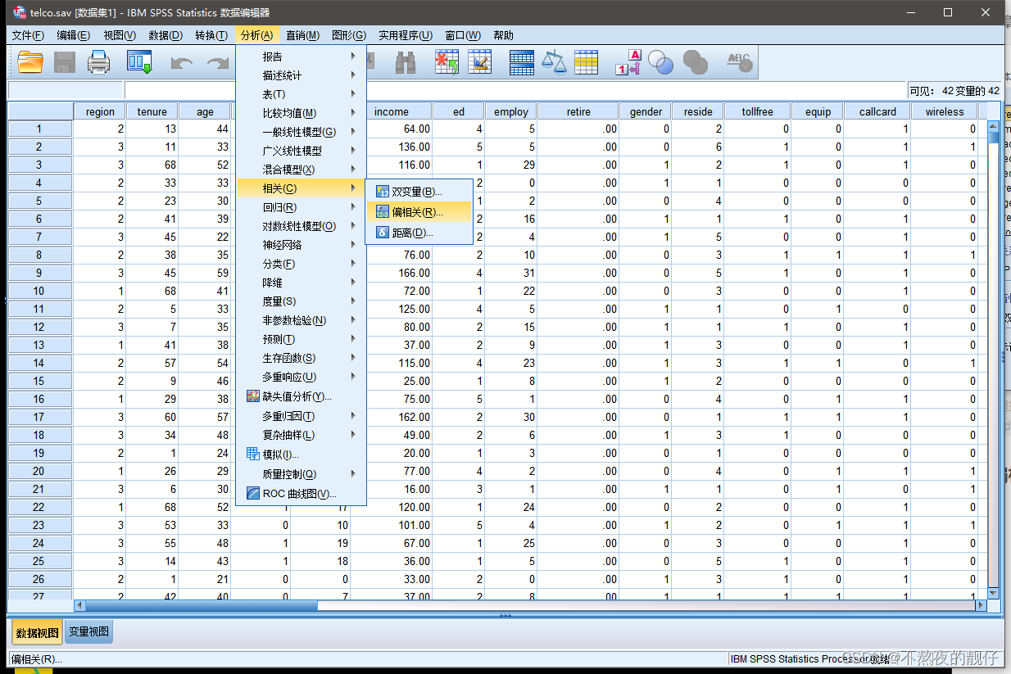1011x674 pixels.
Task: Switch to the 数据视图 tab
Action: pos(37,632)
